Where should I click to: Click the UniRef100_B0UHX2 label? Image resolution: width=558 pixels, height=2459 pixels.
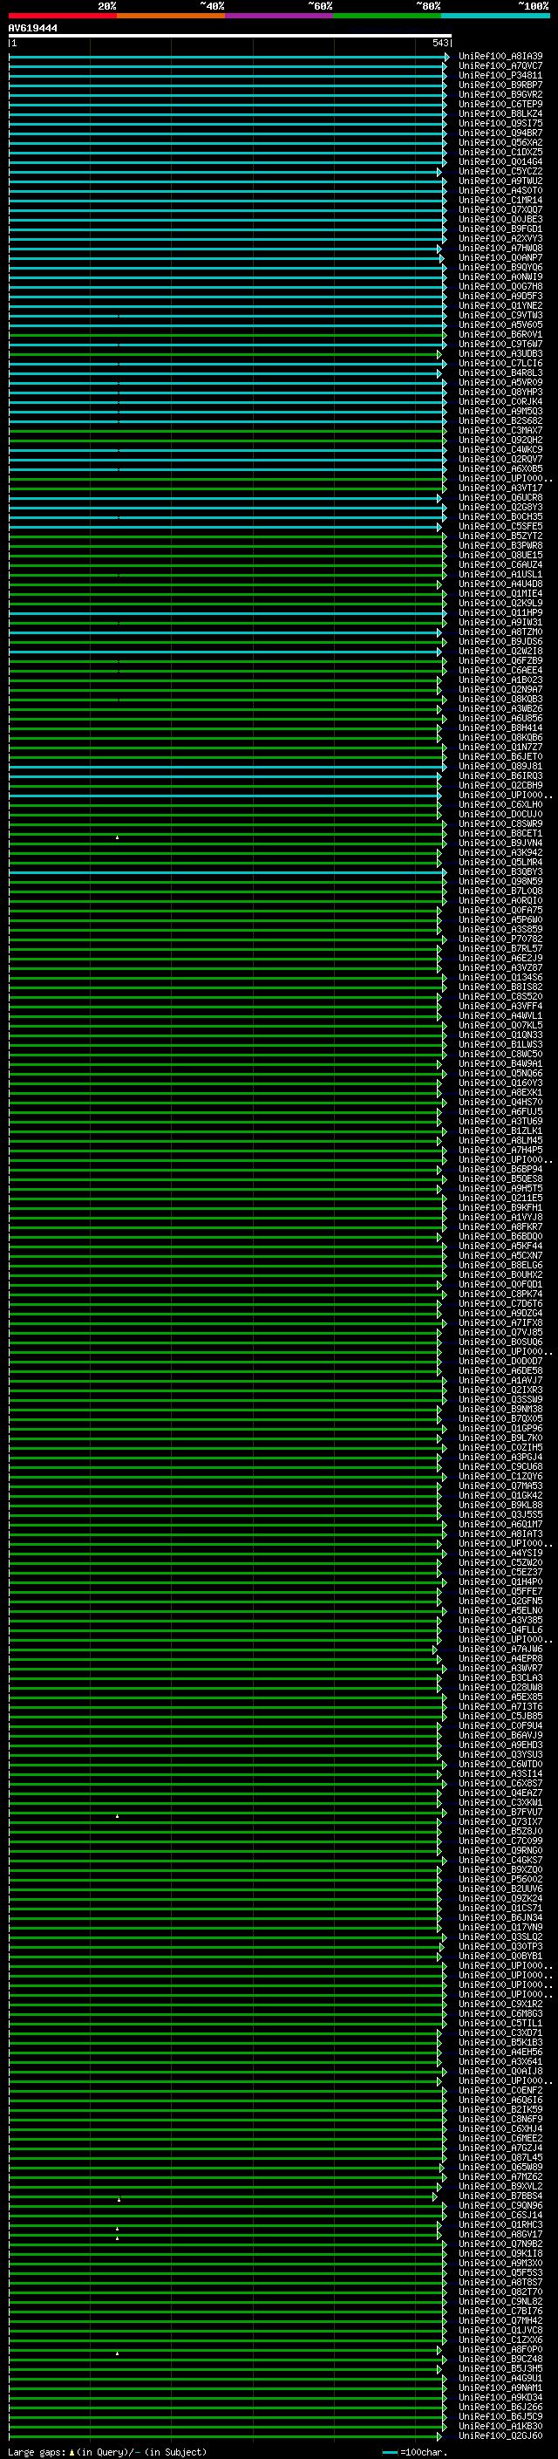click(500, 1275)
